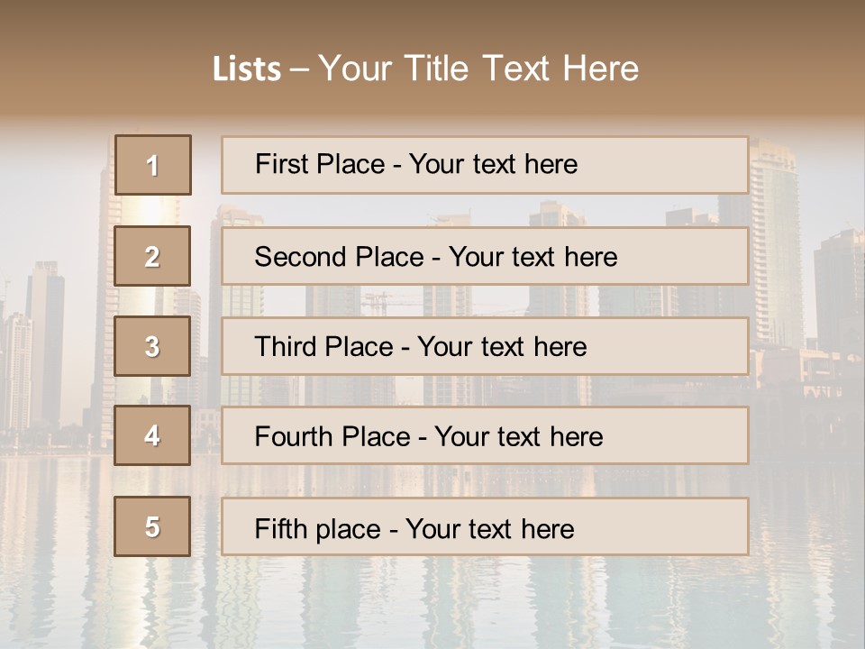
Task: Click the tall tower right of First Place box
Action: pyautogui.click(x=777, y=225)
